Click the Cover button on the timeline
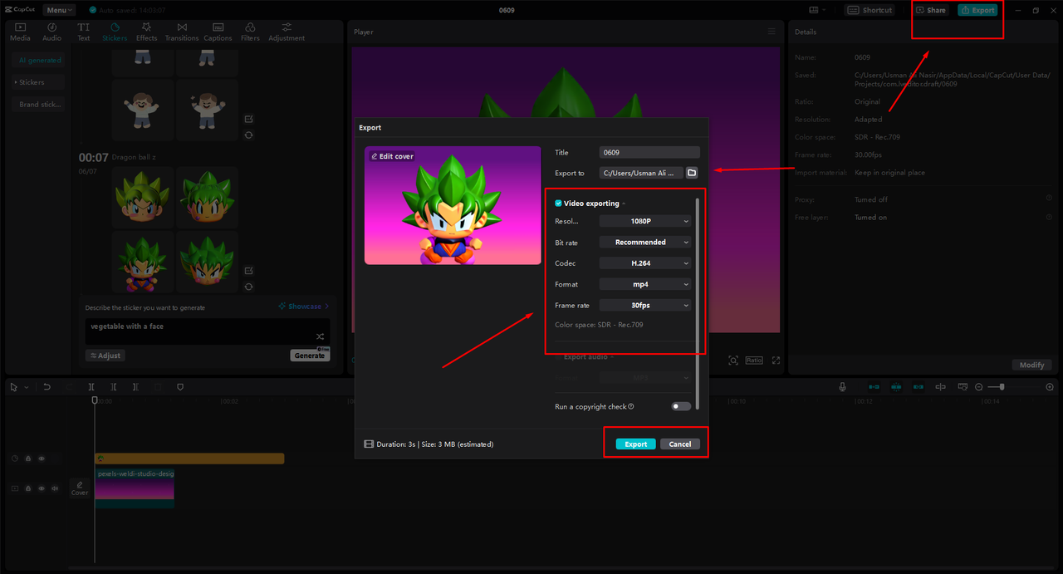Image resolution: width=1063 pixels, height=574 pixels. (x=80, y=488)
